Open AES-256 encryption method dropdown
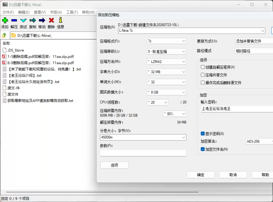Screen dimensions: 273x202 point(259,141)
